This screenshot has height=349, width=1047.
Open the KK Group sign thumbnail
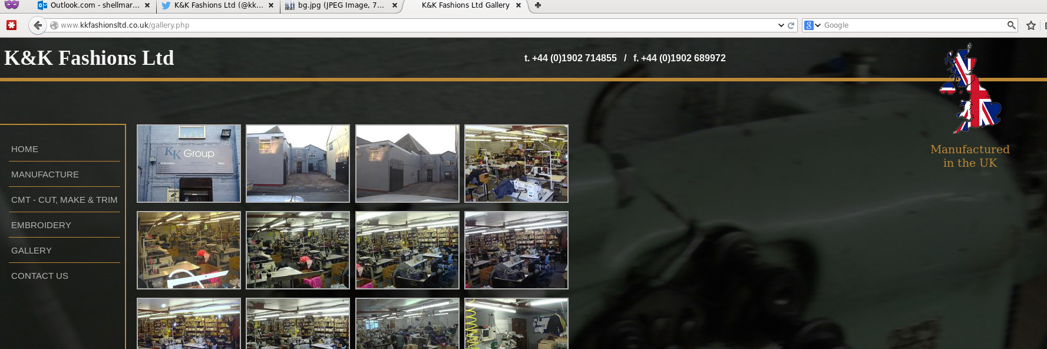point(189,163)
